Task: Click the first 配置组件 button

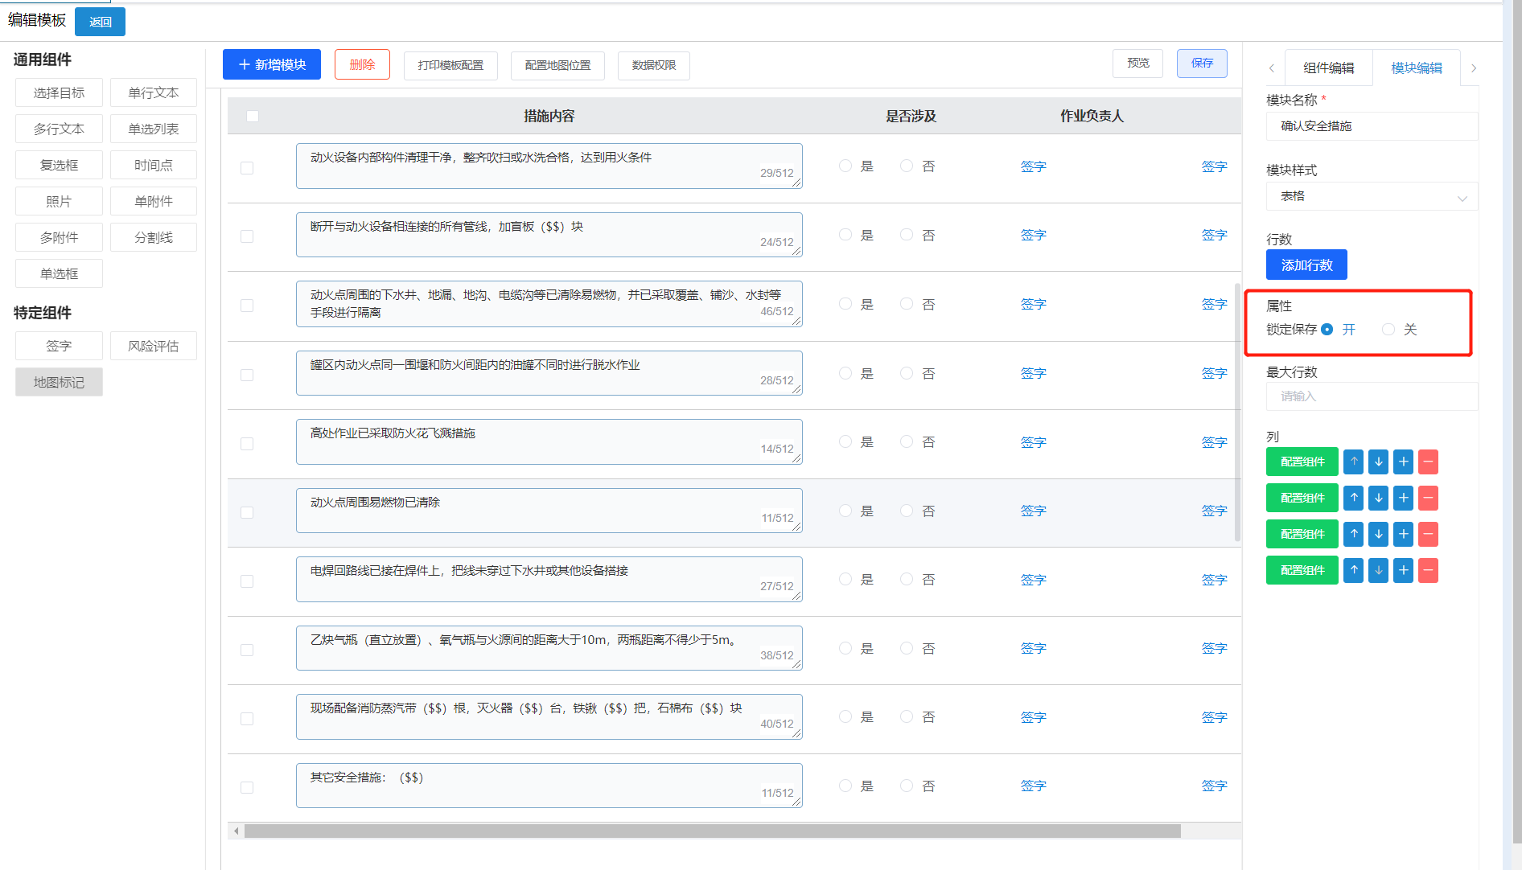Action: coord(1302,462)
